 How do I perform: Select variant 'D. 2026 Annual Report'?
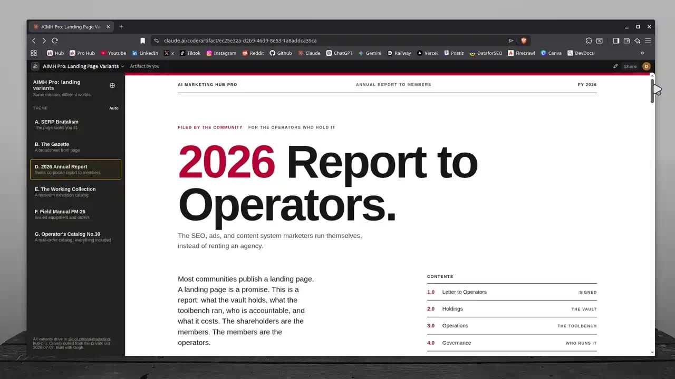click(75, 169)
